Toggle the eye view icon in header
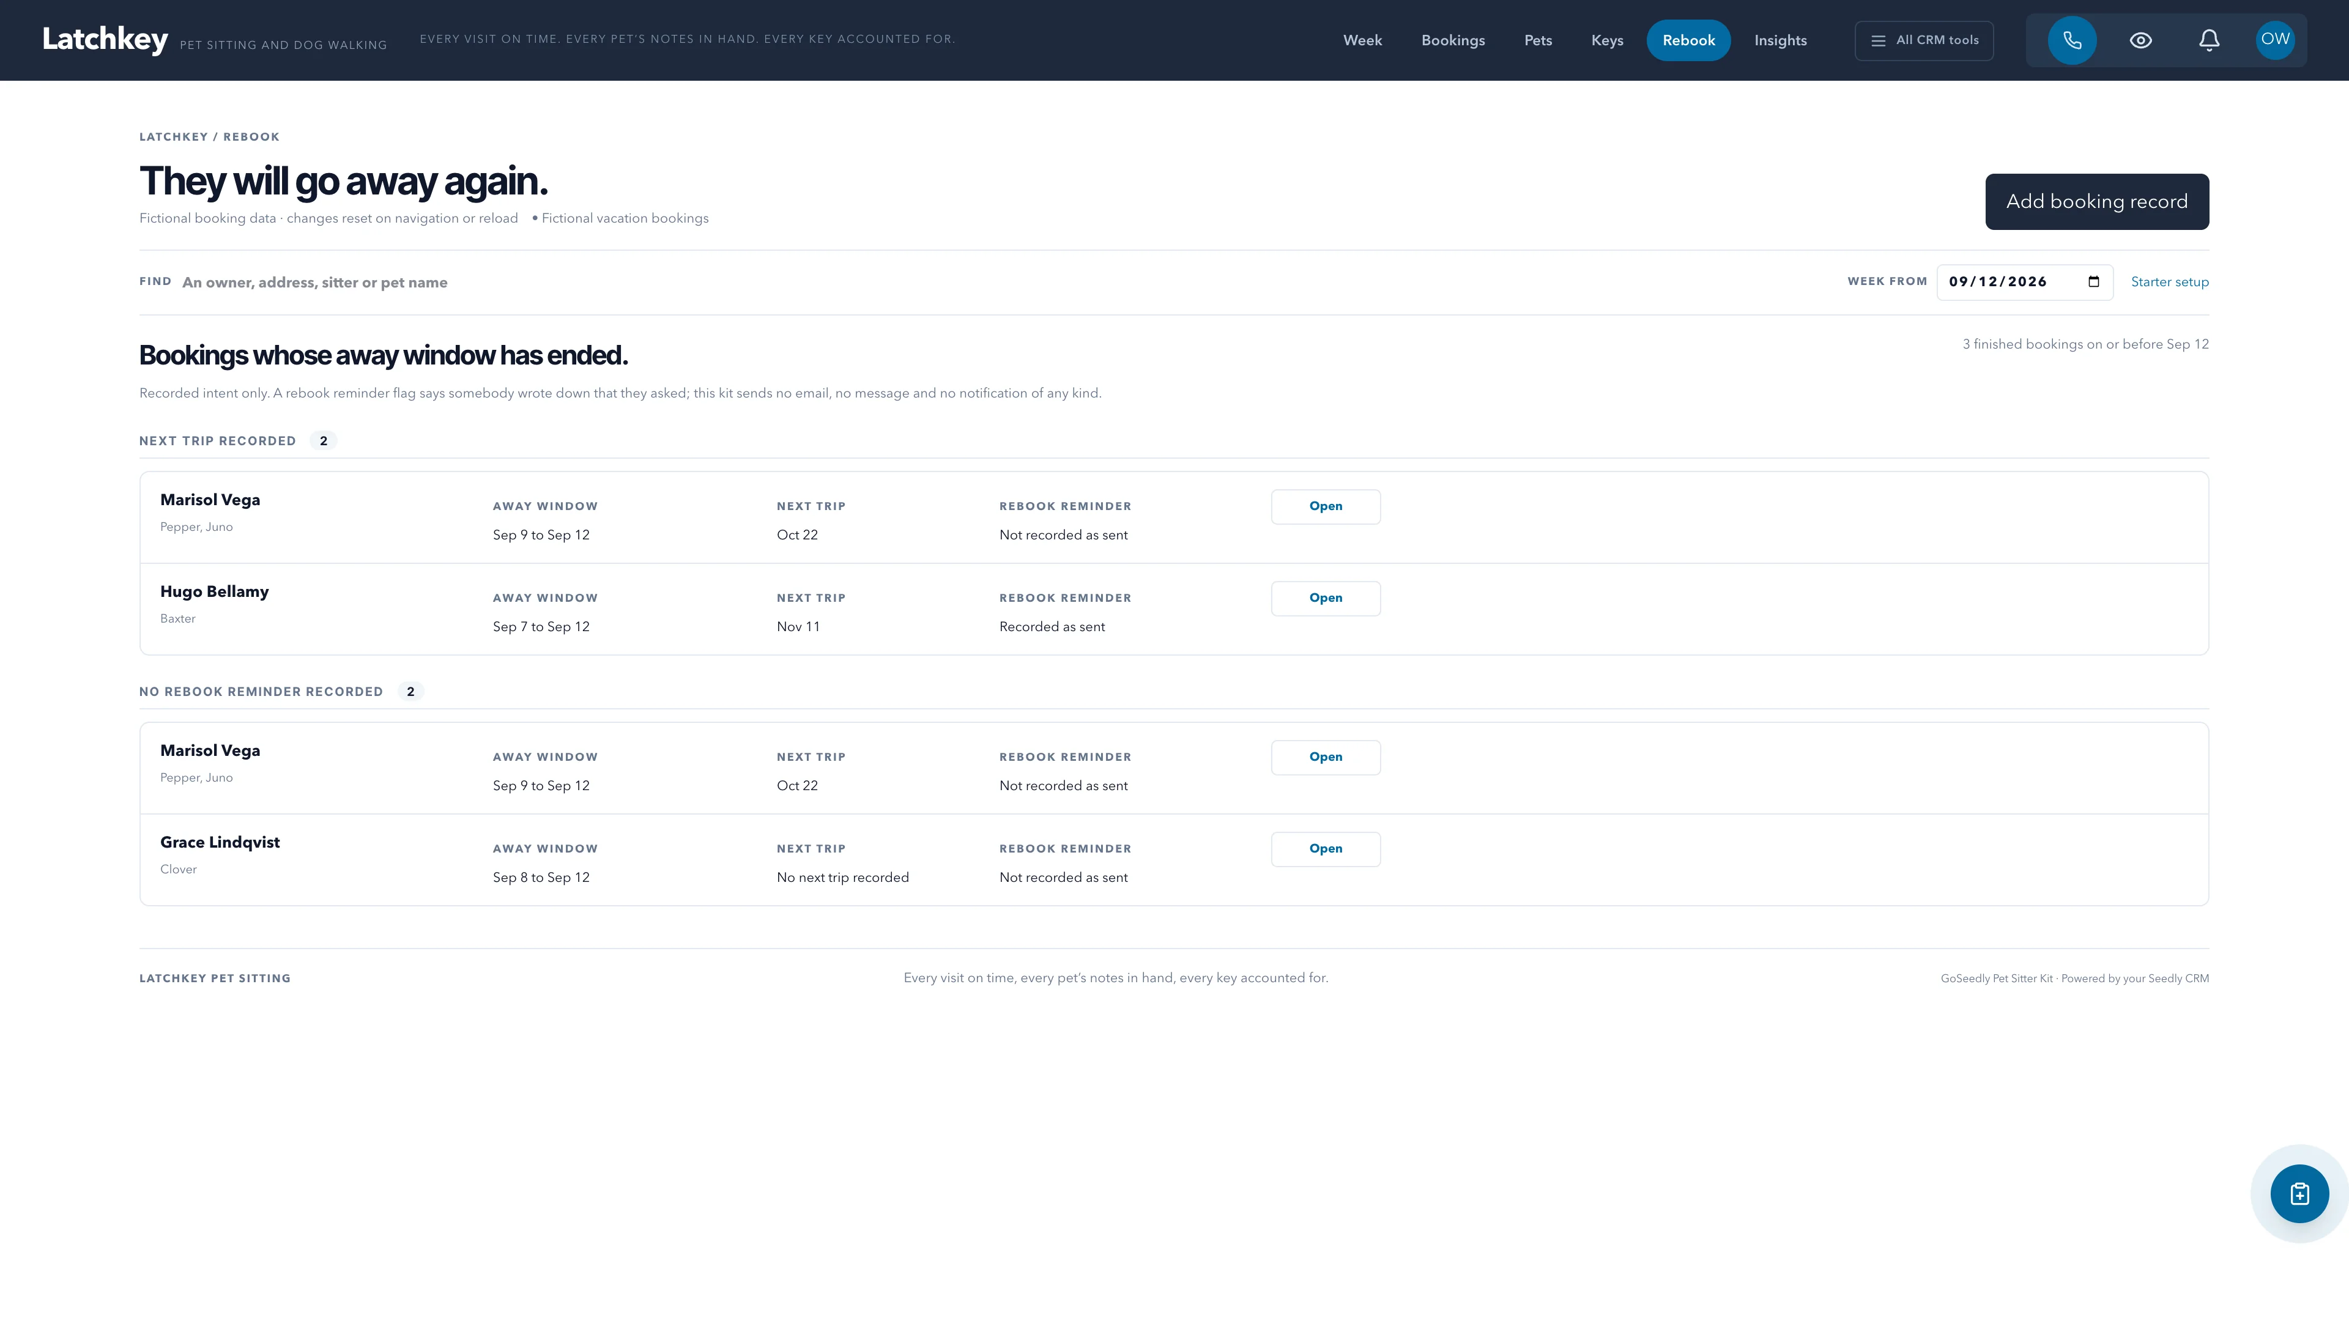 (x=2140, y=40)
